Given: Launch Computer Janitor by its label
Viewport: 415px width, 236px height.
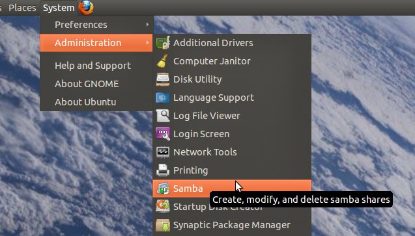Looking at the screenshot, I should 212,61.
